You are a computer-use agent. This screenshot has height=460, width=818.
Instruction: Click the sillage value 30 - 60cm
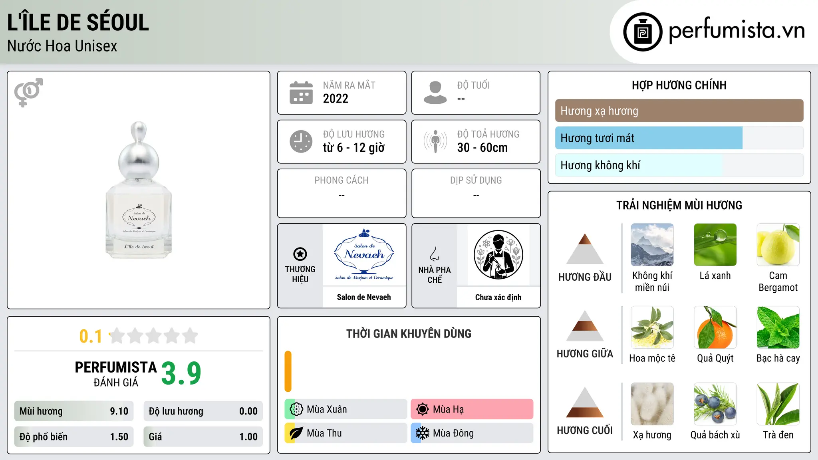[x=482, y=148]
